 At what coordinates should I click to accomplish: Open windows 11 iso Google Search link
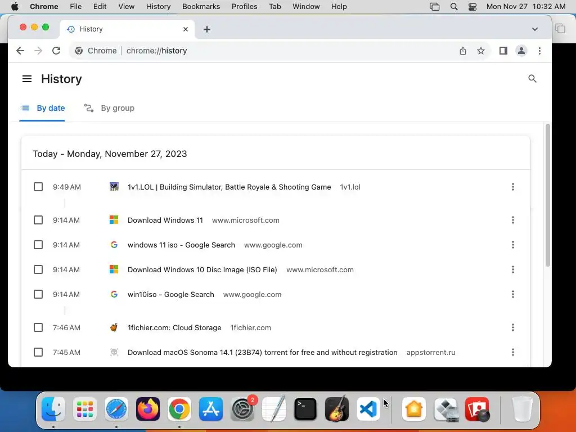[181, 245]
